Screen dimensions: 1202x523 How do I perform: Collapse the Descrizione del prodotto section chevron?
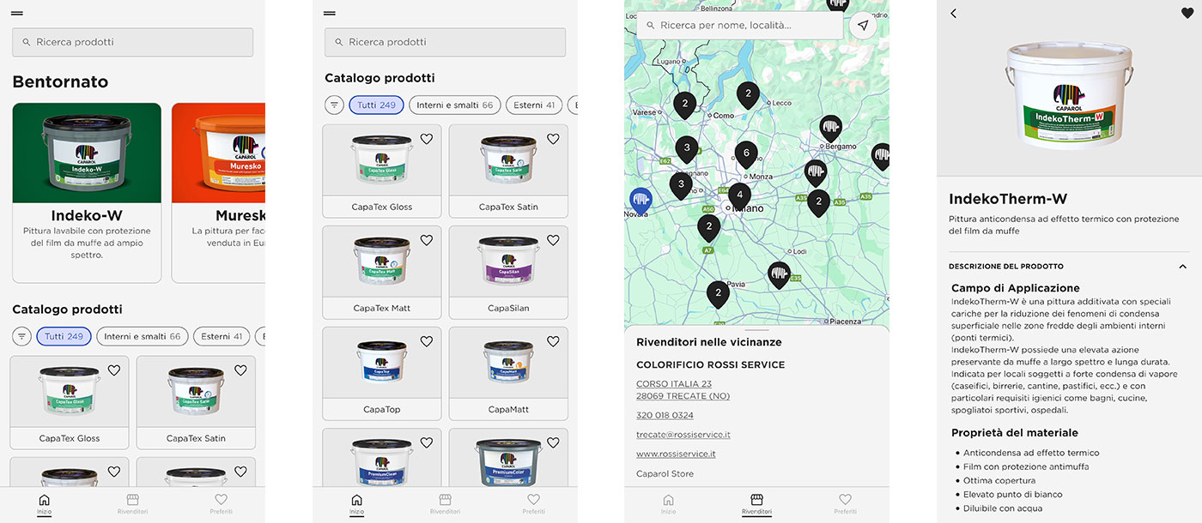[x=1182, y=267]
